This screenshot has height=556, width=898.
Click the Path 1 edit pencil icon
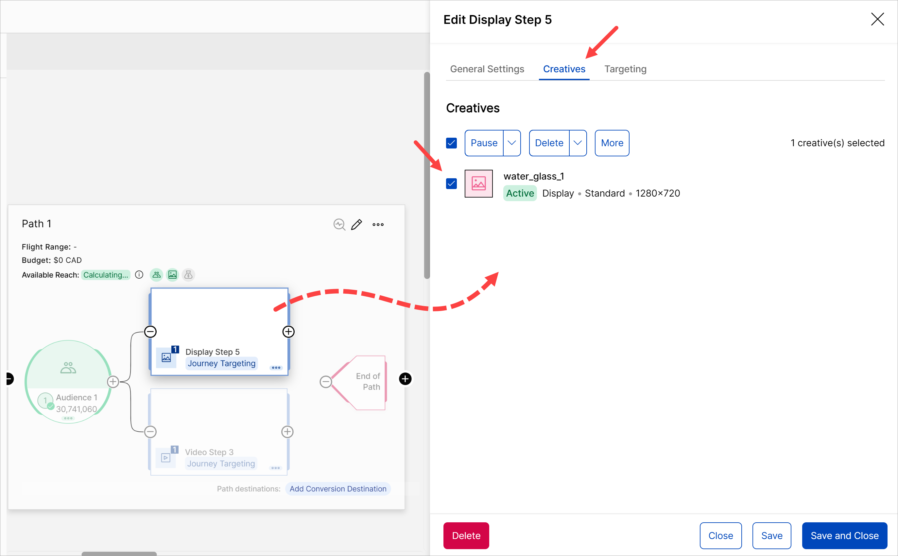coord(356,224)
